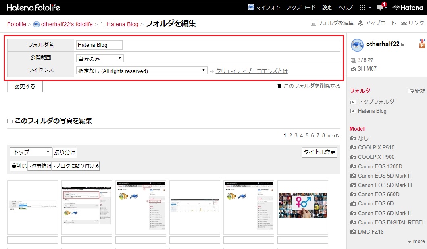Image resolution: width=427 pixels, height=249 pixels.
Task: Click the camera icon beside Canon EOS 650D
Action: pyautogui.click(x=353, y=194)
